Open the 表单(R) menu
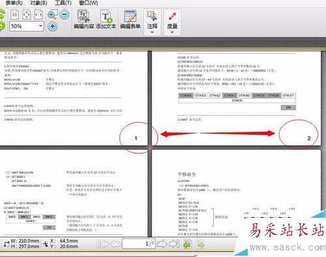 [x=14, y=3]
